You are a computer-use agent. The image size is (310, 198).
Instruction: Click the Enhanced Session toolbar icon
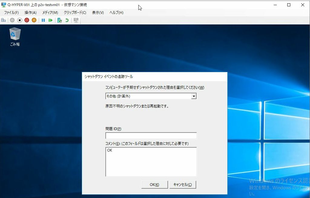[76, 20]
